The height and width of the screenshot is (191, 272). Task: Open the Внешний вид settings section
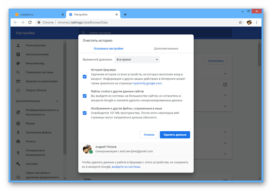point(35,63)
